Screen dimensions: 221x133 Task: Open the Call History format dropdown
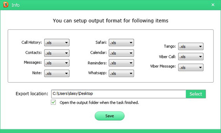57,43
